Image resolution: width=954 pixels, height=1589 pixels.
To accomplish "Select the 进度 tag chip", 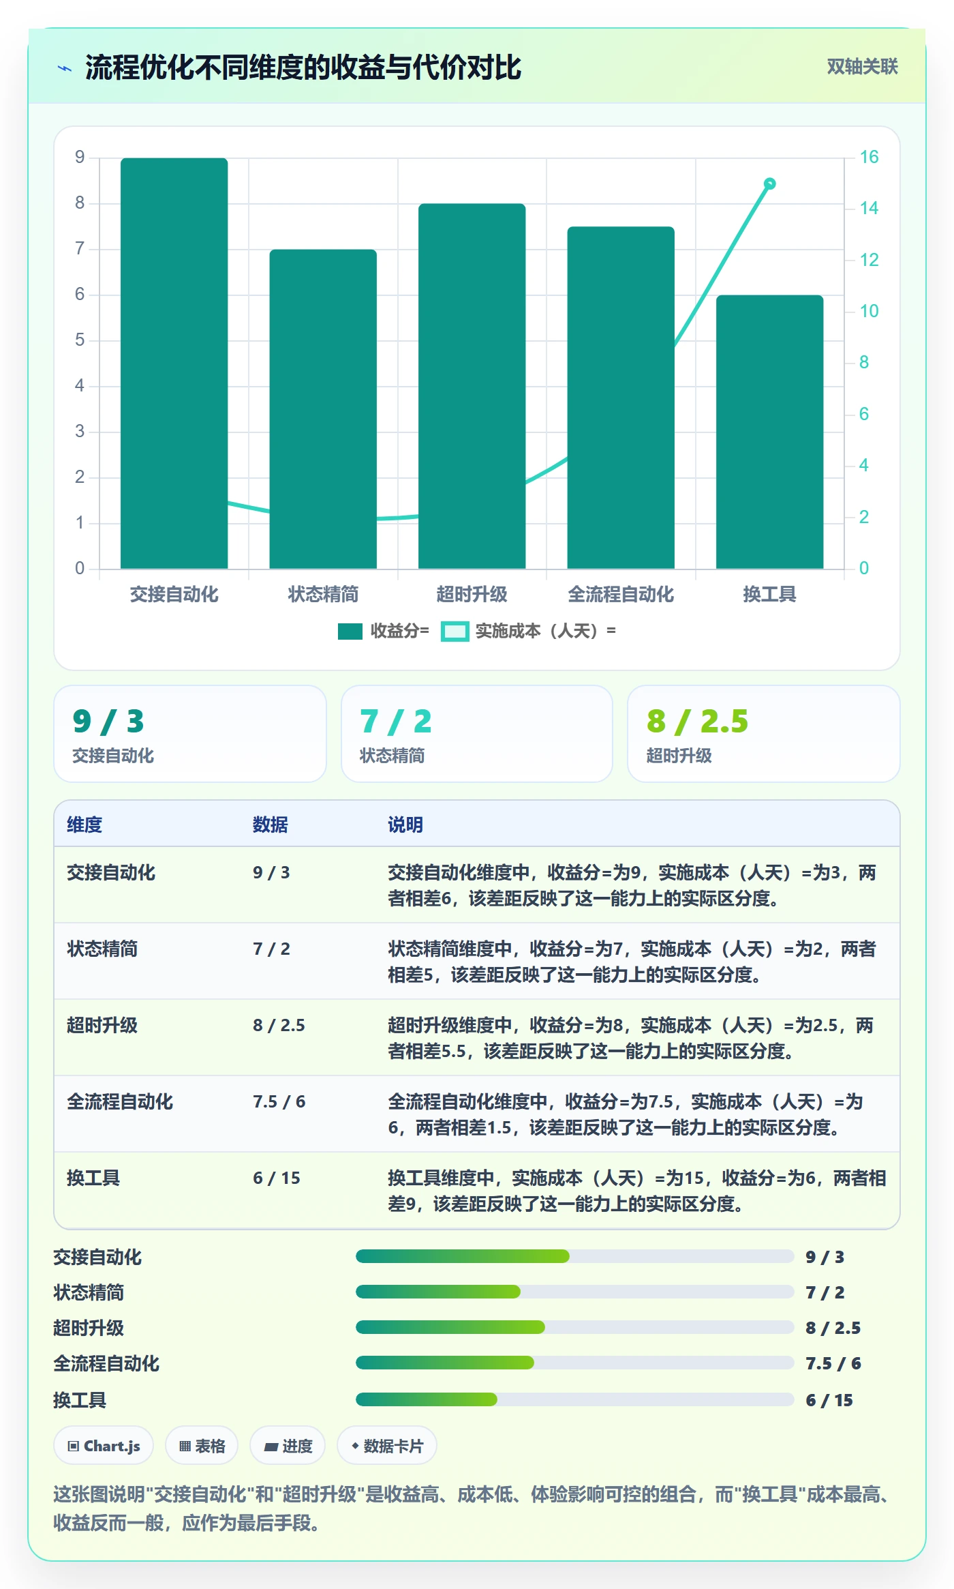I will pos(288,1446).
